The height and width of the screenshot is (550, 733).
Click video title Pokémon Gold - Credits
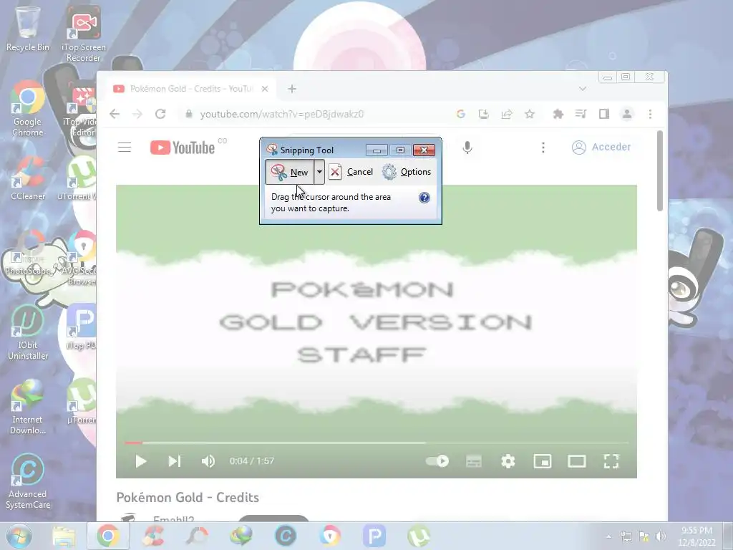coord(188,497)
